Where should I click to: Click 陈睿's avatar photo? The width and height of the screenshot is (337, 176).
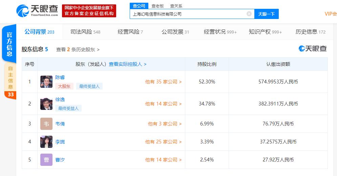46,82
